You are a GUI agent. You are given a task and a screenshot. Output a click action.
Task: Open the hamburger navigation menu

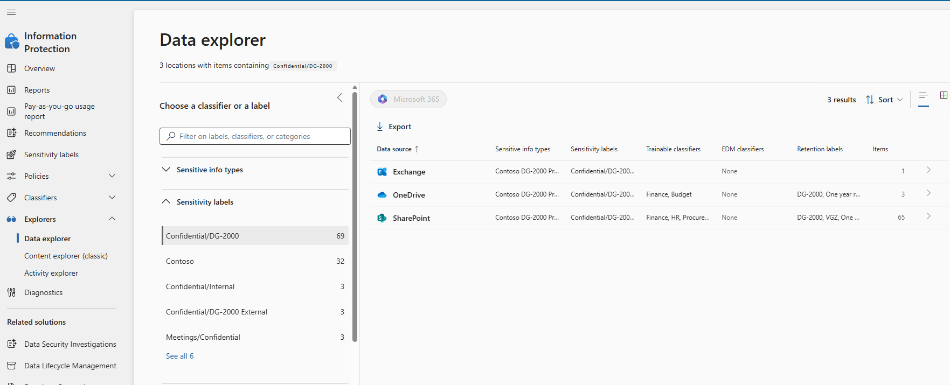coord(11,12)
